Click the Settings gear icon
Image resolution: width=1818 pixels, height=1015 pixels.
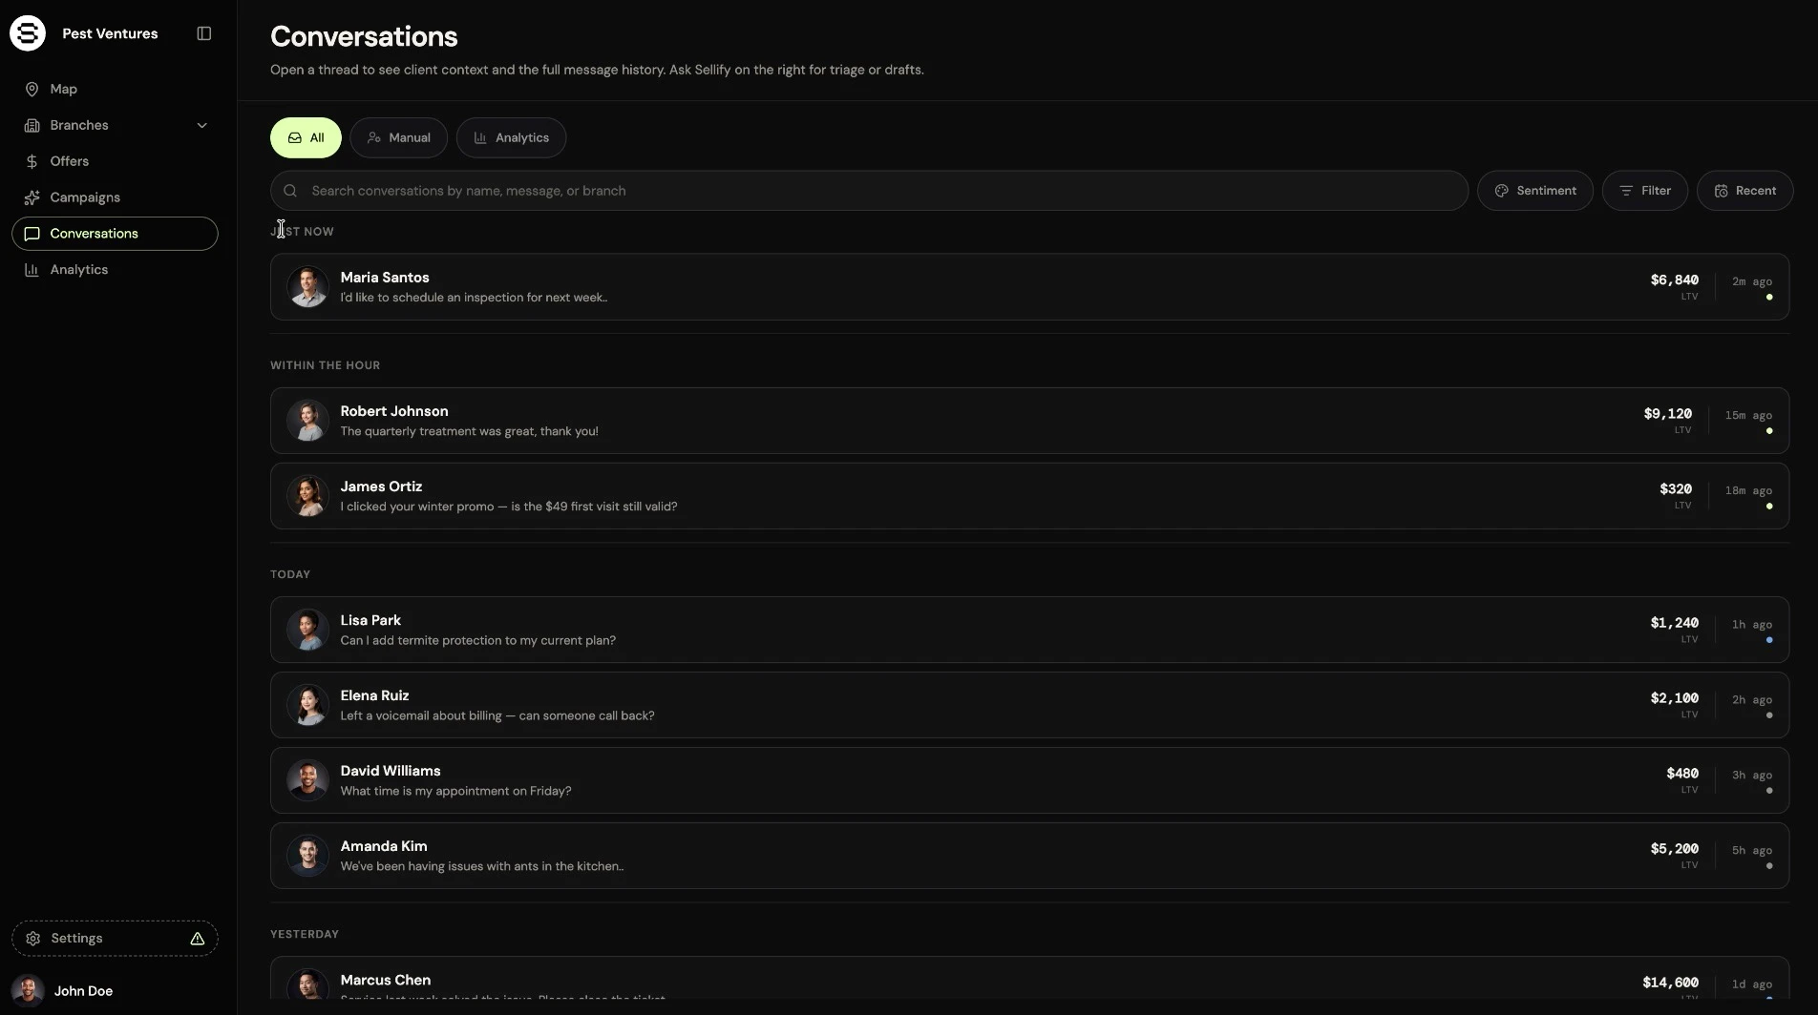pyautogui.click(x=32, y=939)
